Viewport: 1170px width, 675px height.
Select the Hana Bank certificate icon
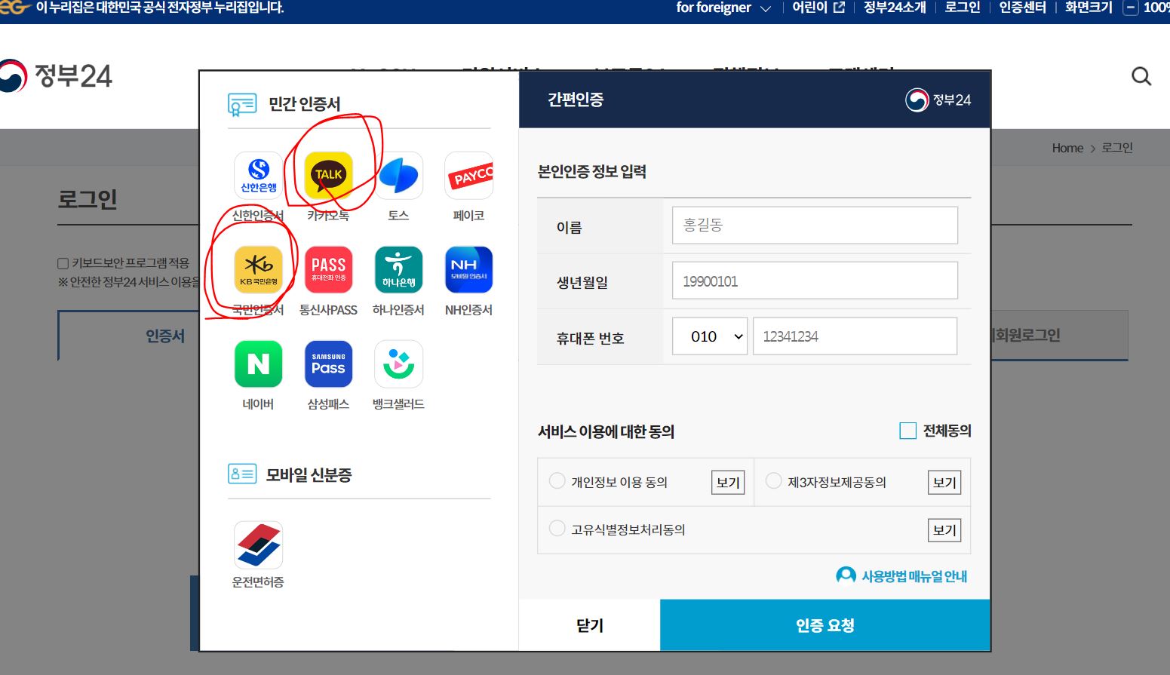point(398,270)
